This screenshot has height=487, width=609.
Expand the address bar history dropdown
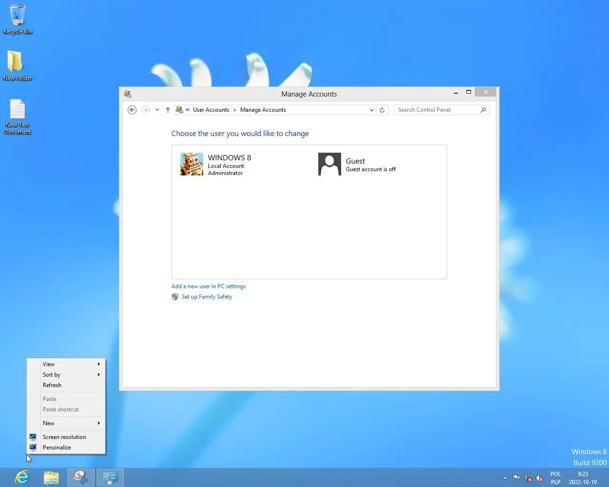372,110
